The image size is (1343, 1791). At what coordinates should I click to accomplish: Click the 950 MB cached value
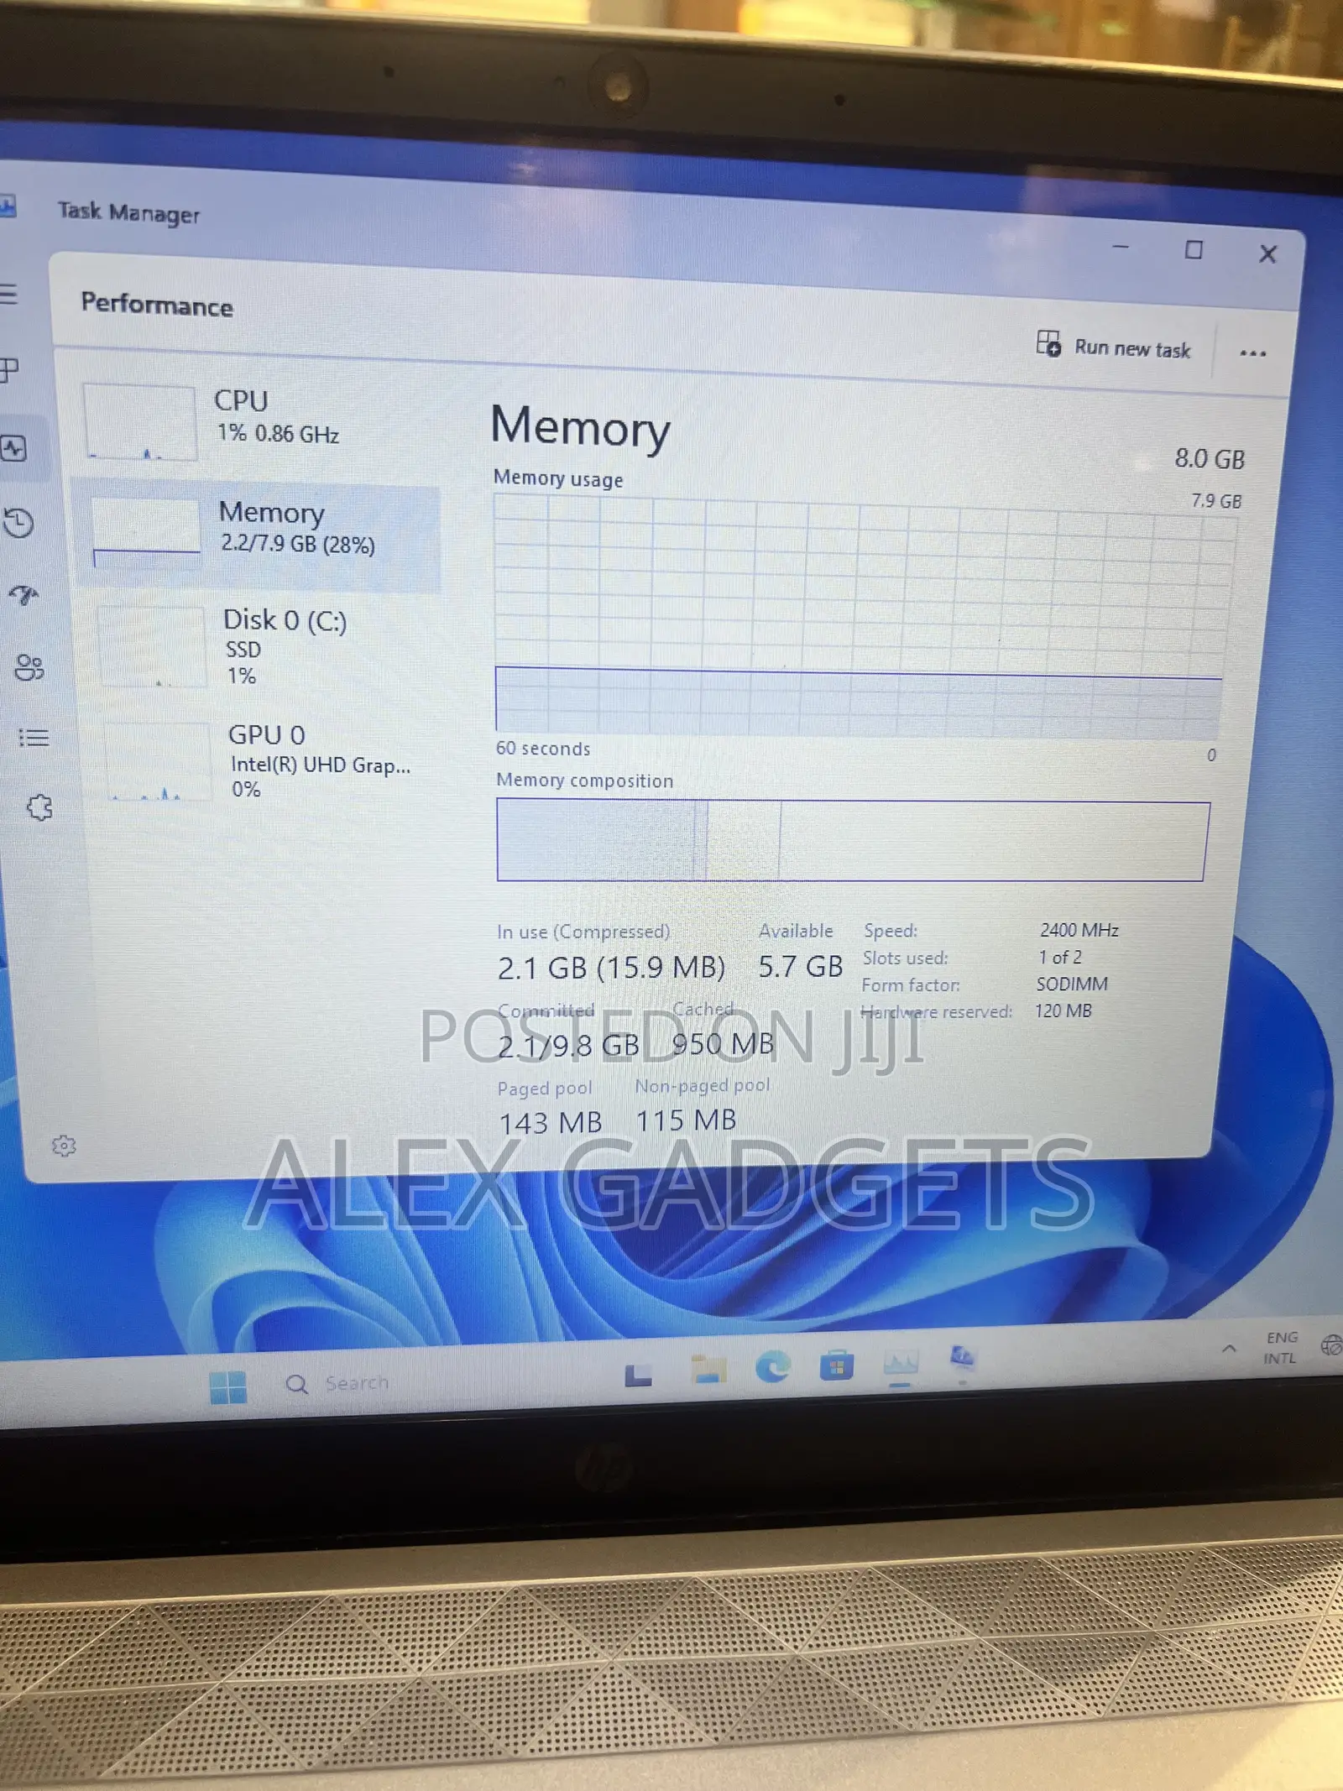tap(723, 1044)
